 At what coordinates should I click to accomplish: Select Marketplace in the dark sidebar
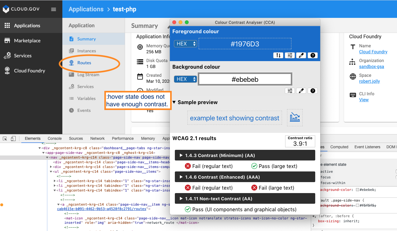click(31, 41)
